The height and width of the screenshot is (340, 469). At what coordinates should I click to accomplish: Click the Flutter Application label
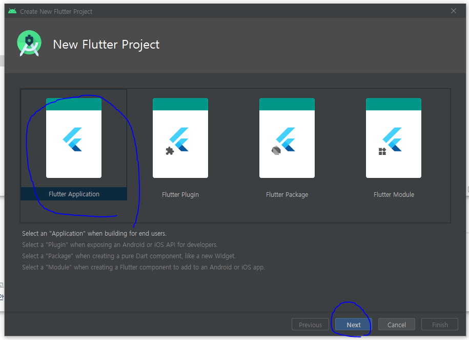tap(74, 194)
